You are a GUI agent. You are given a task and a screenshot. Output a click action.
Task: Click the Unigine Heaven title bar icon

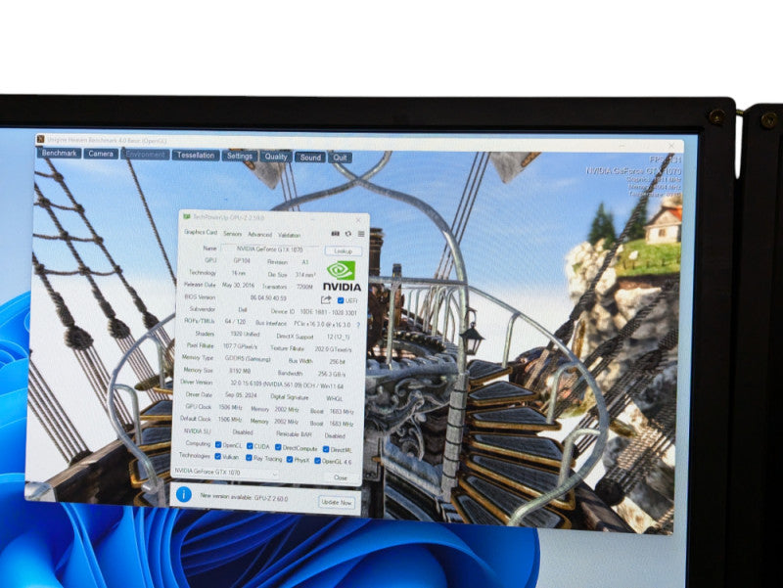tap(41, 139)
